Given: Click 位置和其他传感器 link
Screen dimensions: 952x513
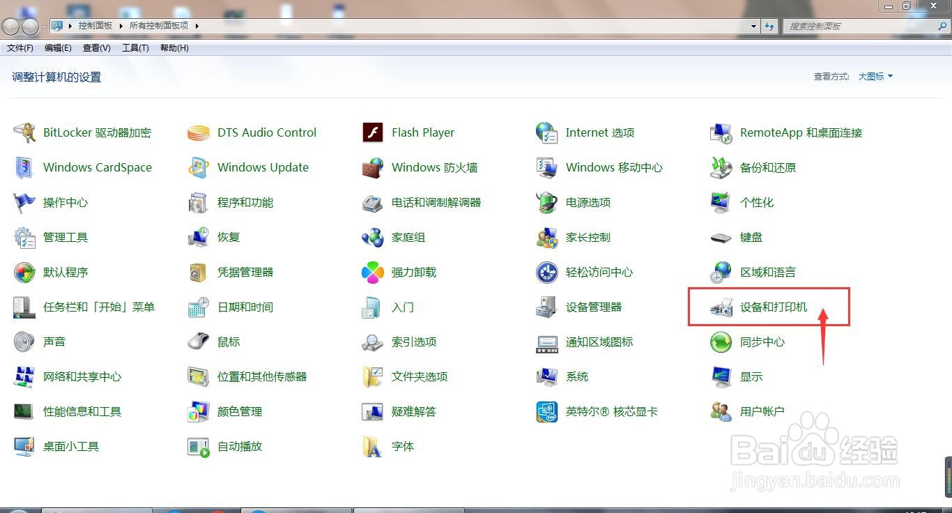Looking at the screenshot, I should (x=262, y=376).
